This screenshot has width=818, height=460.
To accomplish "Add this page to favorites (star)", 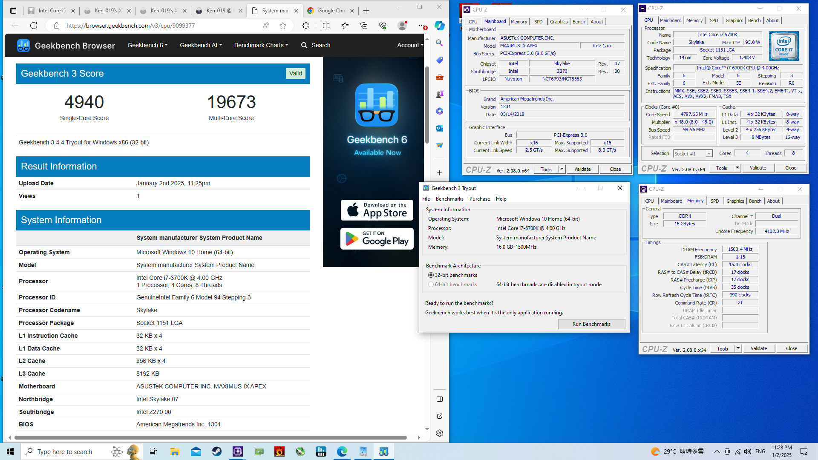I will (x=283, y=26).
